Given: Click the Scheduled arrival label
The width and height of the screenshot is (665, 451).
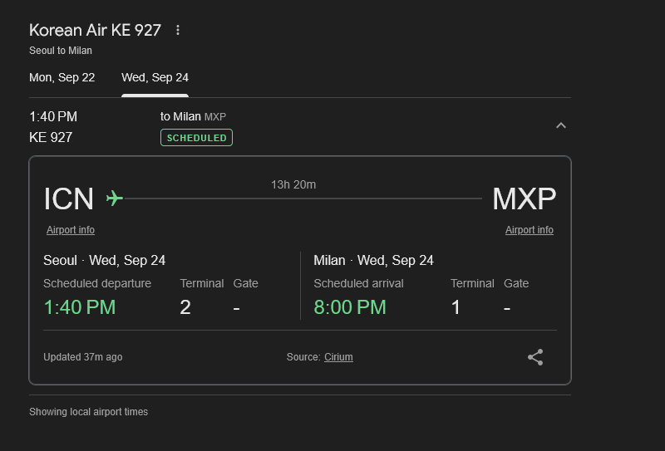Looking at the screenshot, I should tap(358, 283).
